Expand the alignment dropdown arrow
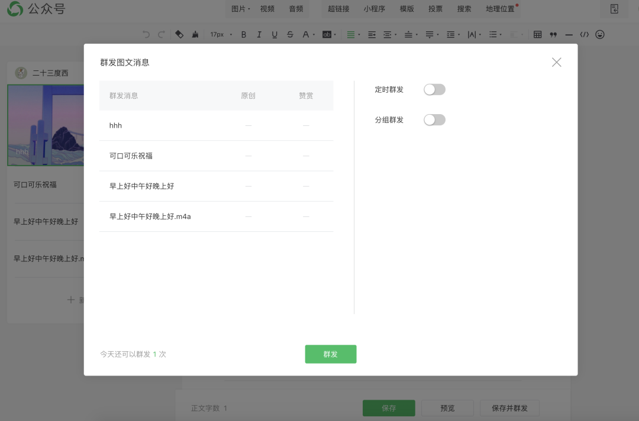Screen dimensions: 639x421 pos(359,35)
